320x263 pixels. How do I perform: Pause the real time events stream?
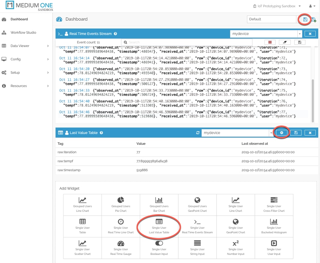270,42
